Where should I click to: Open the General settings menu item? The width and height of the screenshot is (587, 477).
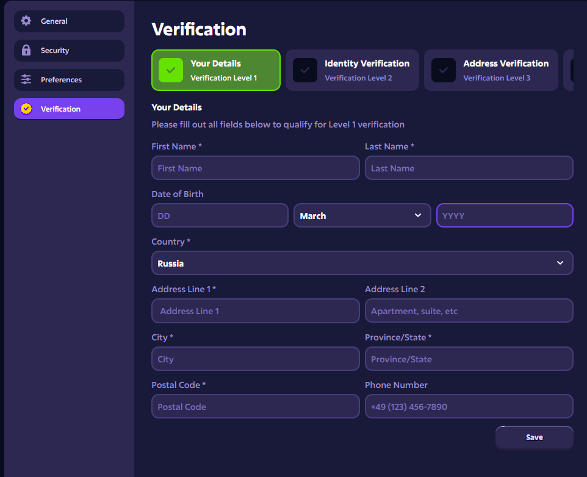coord(70,21)
